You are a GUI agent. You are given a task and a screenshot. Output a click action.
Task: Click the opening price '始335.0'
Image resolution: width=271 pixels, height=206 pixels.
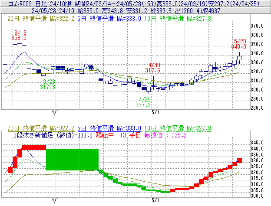pyautogui.click(x=88, y=11)
